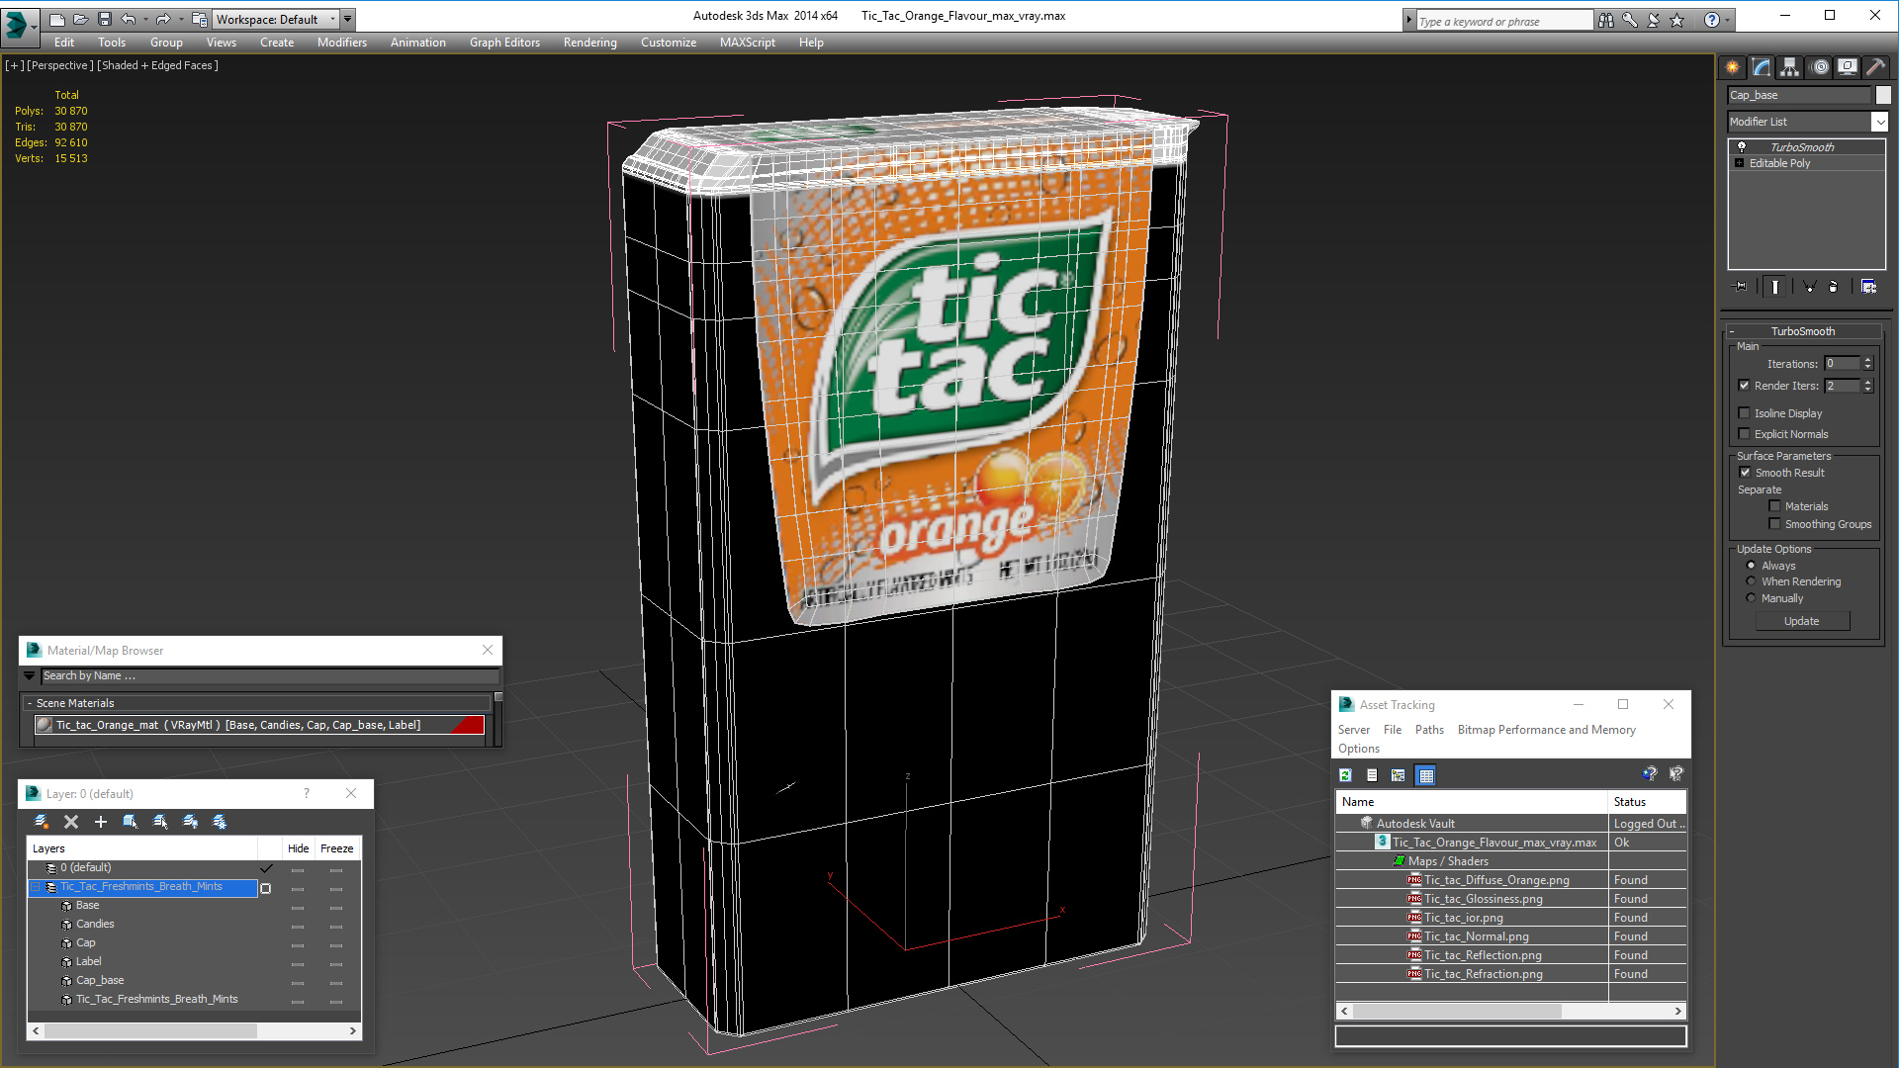Click Asset Tracking refresh icon
The image size is (1899, 1068).
(x=1345, y=775)
